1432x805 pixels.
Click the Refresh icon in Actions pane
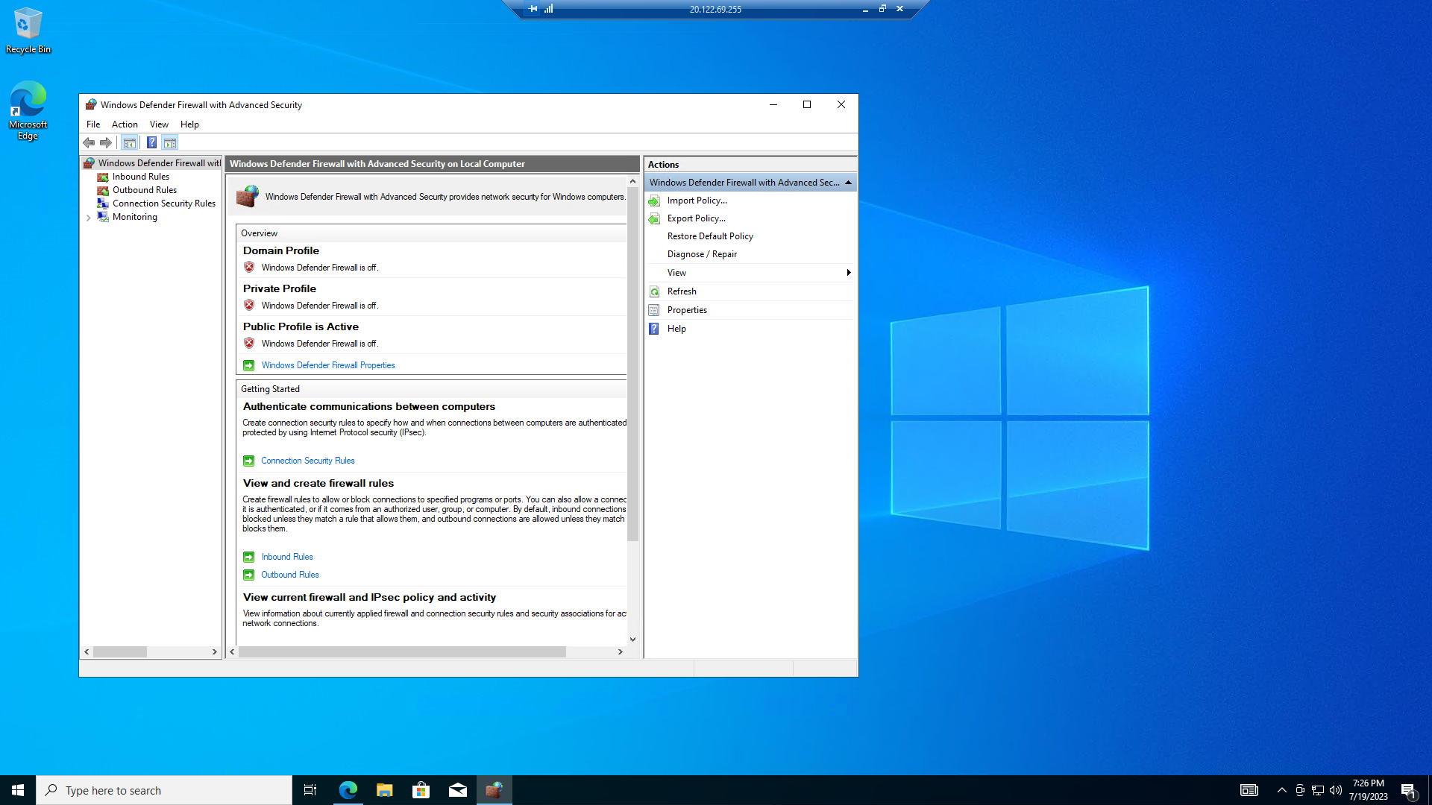[x=654, y=291]
